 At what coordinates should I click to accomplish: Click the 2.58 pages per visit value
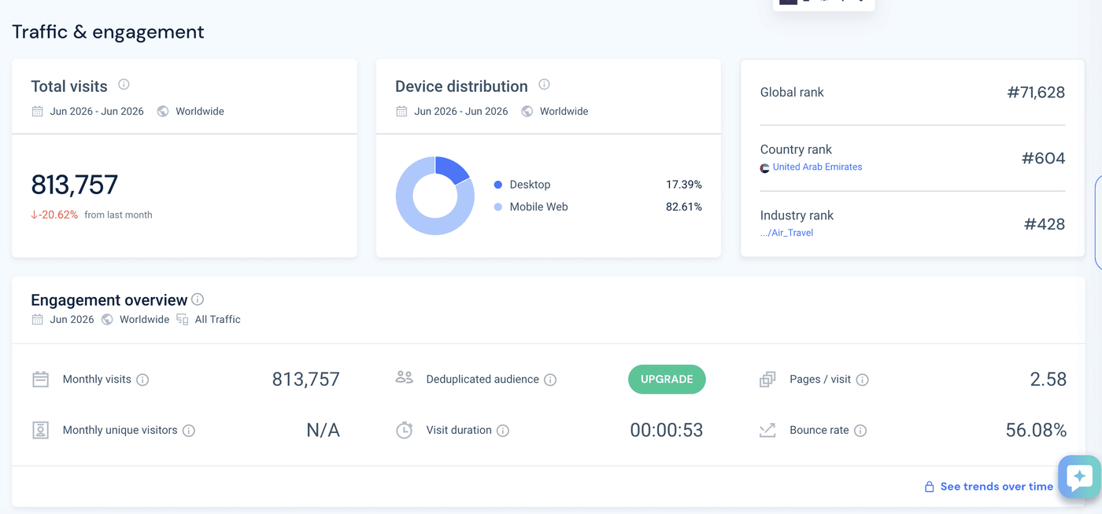tap(1048, 380)
